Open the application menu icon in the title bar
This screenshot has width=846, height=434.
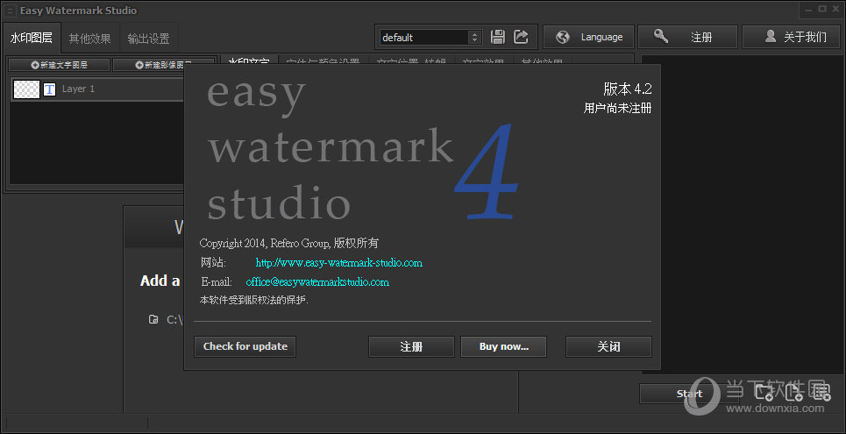coord(10,11)
